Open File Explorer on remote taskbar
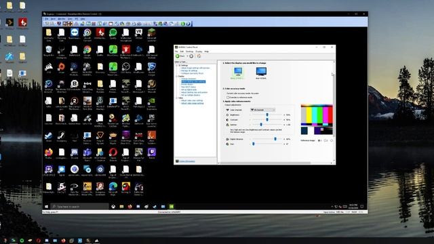 pyautogui.click(x=121, y=206)
